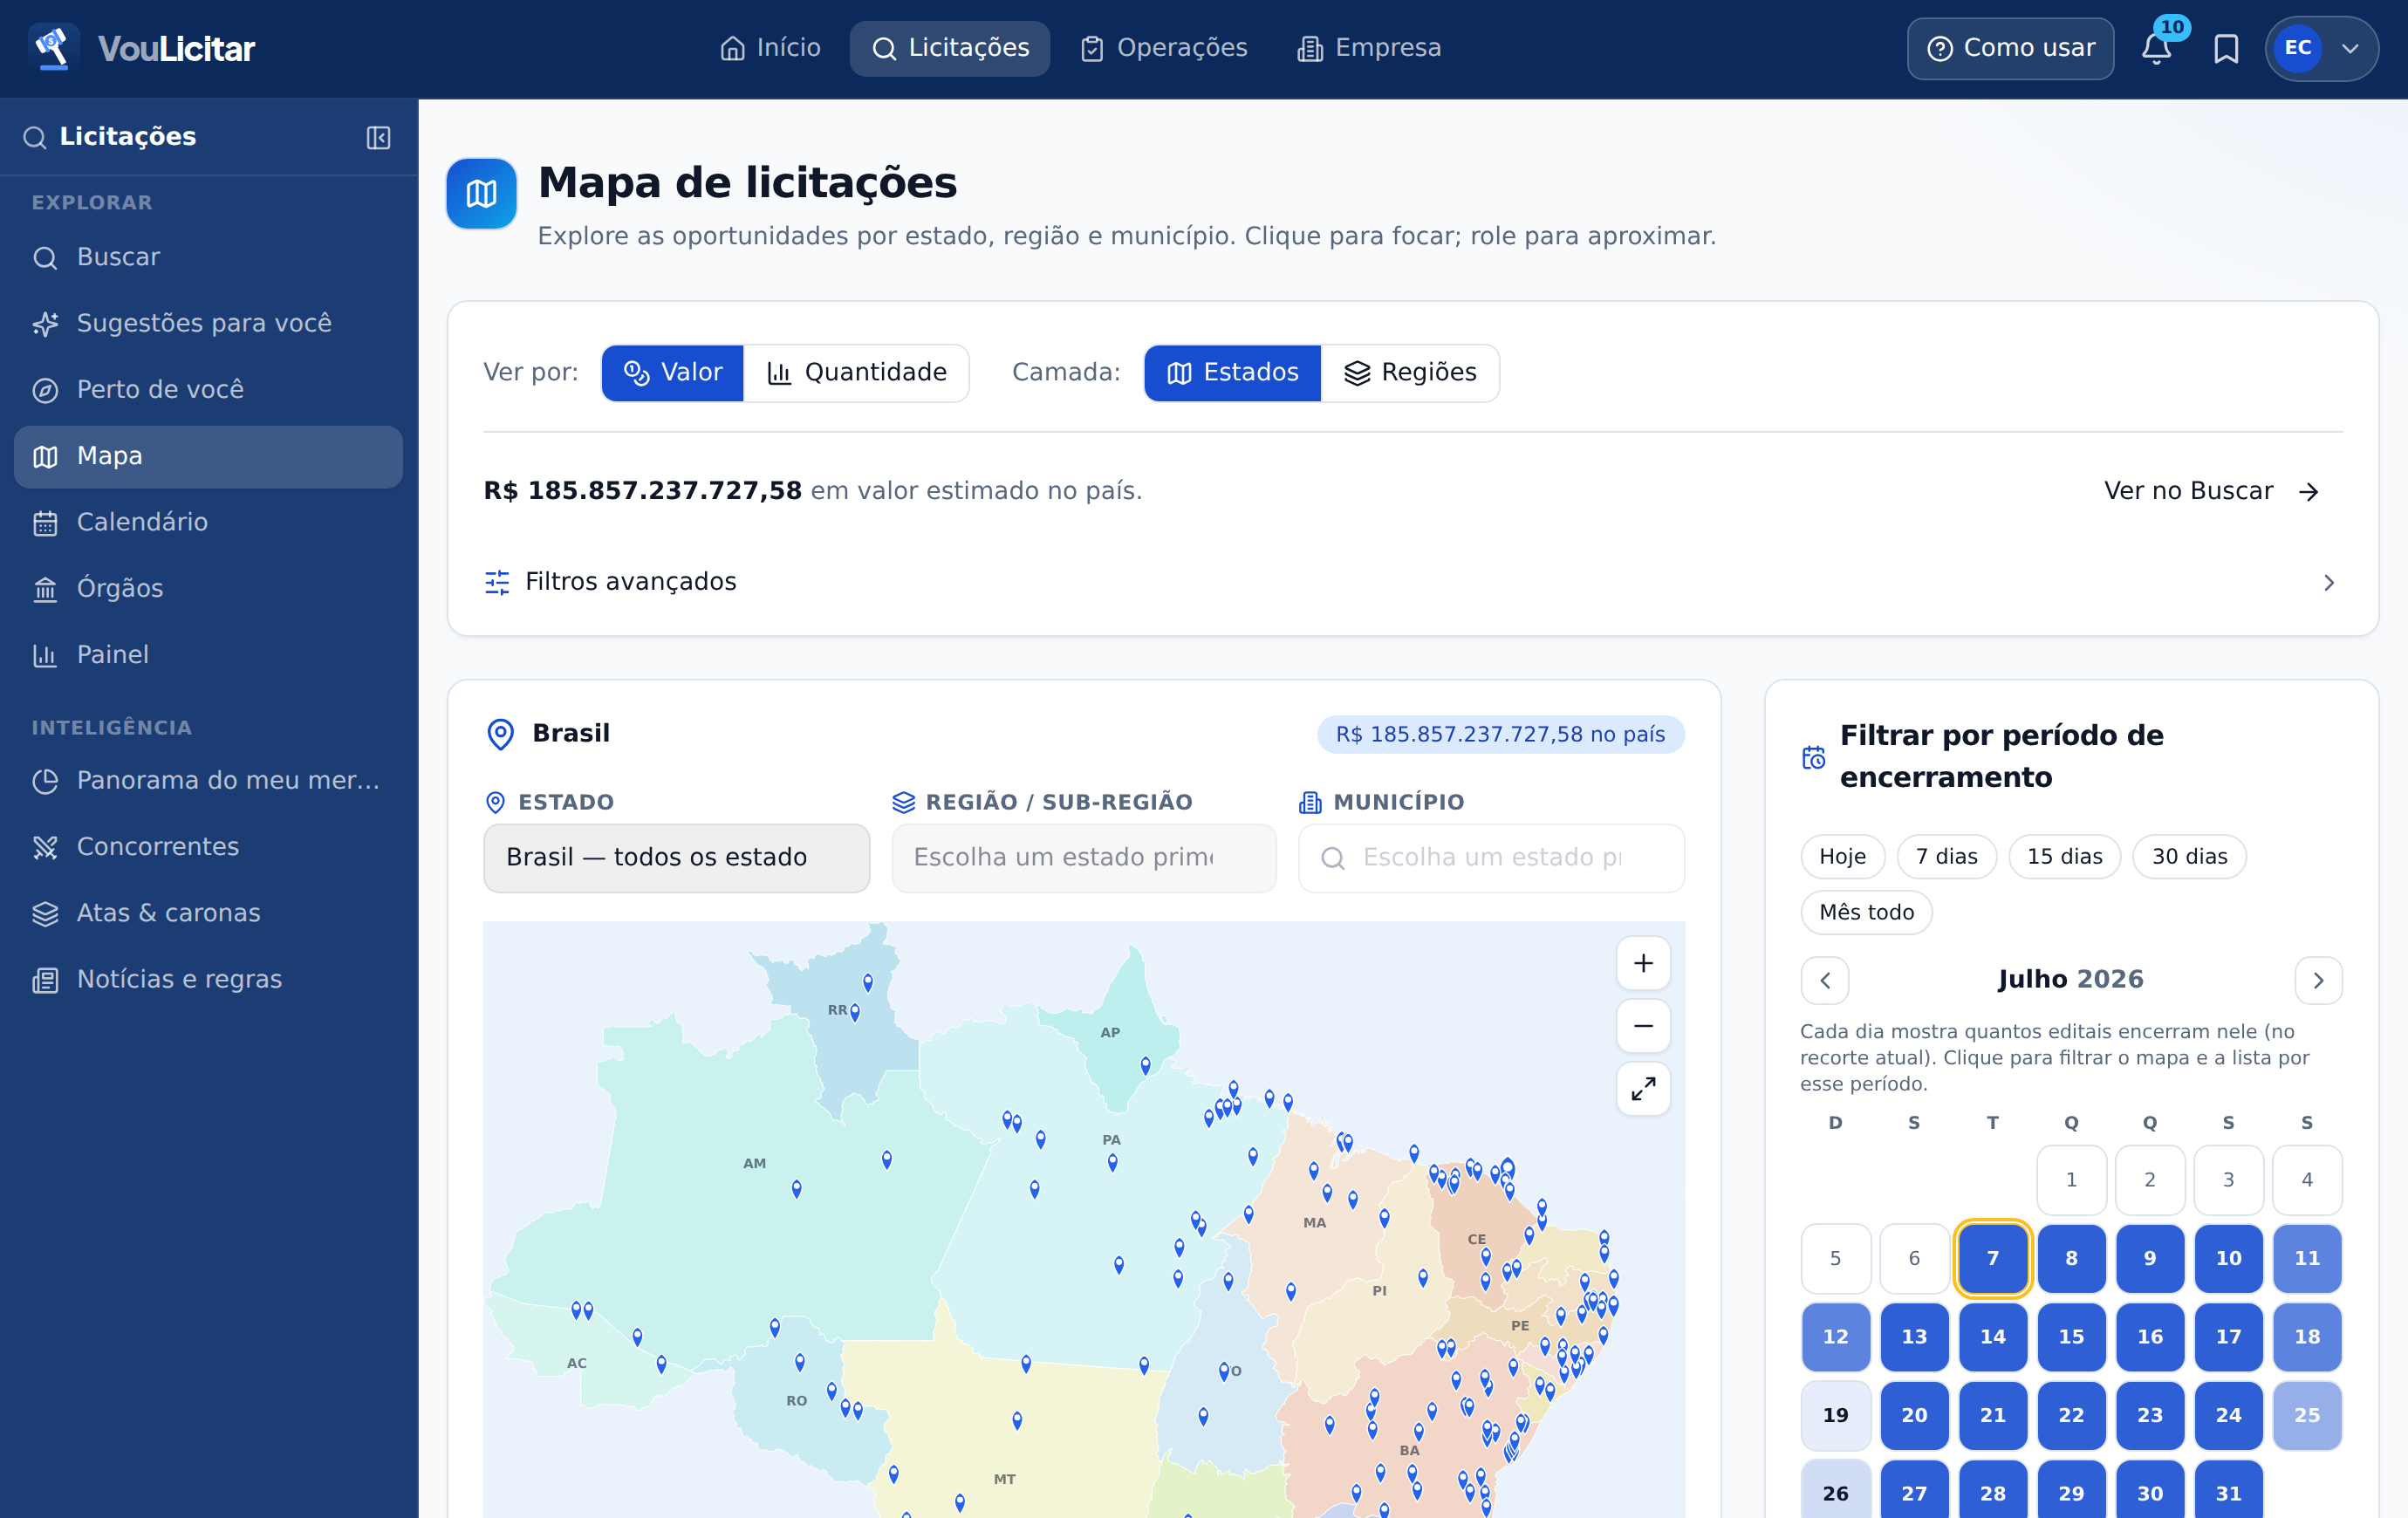Open Notícias e regras
Screen dimensions: 2408x1518
[208, 979]
